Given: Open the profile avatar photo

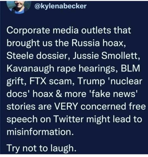Looking at the screenshot, I should tap(19, 7).
